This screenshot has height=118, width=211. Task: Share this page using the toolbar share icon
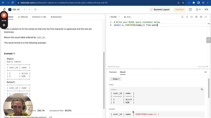(x=178, y=3)
